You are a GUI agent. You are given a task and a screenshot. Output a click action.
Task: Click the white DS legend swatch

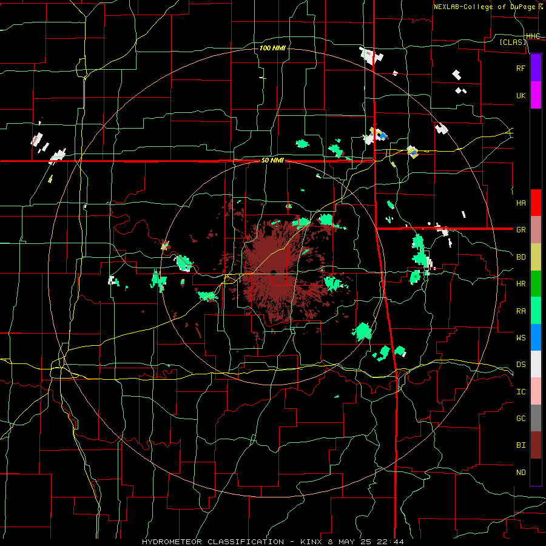[536, 364]
